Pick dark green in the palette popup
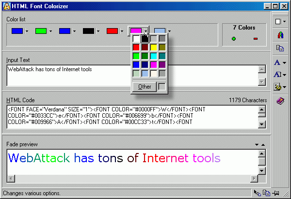Image resolution: width=291 pixels, height=199 pixels. coord(145,56)
